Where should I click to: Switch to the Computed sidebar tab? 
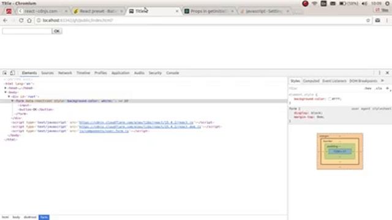311,81
